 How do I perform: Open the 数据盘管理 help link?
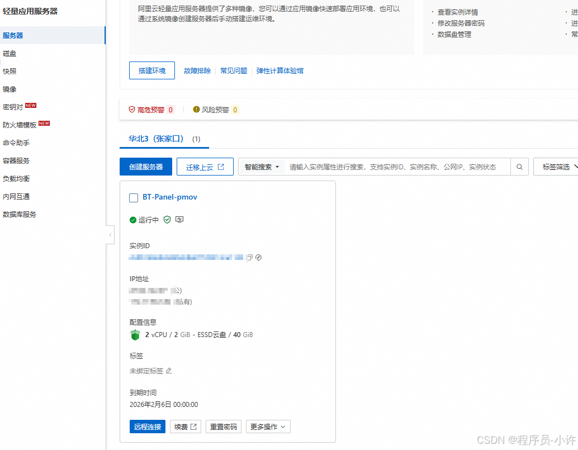[x=454, y=34]
